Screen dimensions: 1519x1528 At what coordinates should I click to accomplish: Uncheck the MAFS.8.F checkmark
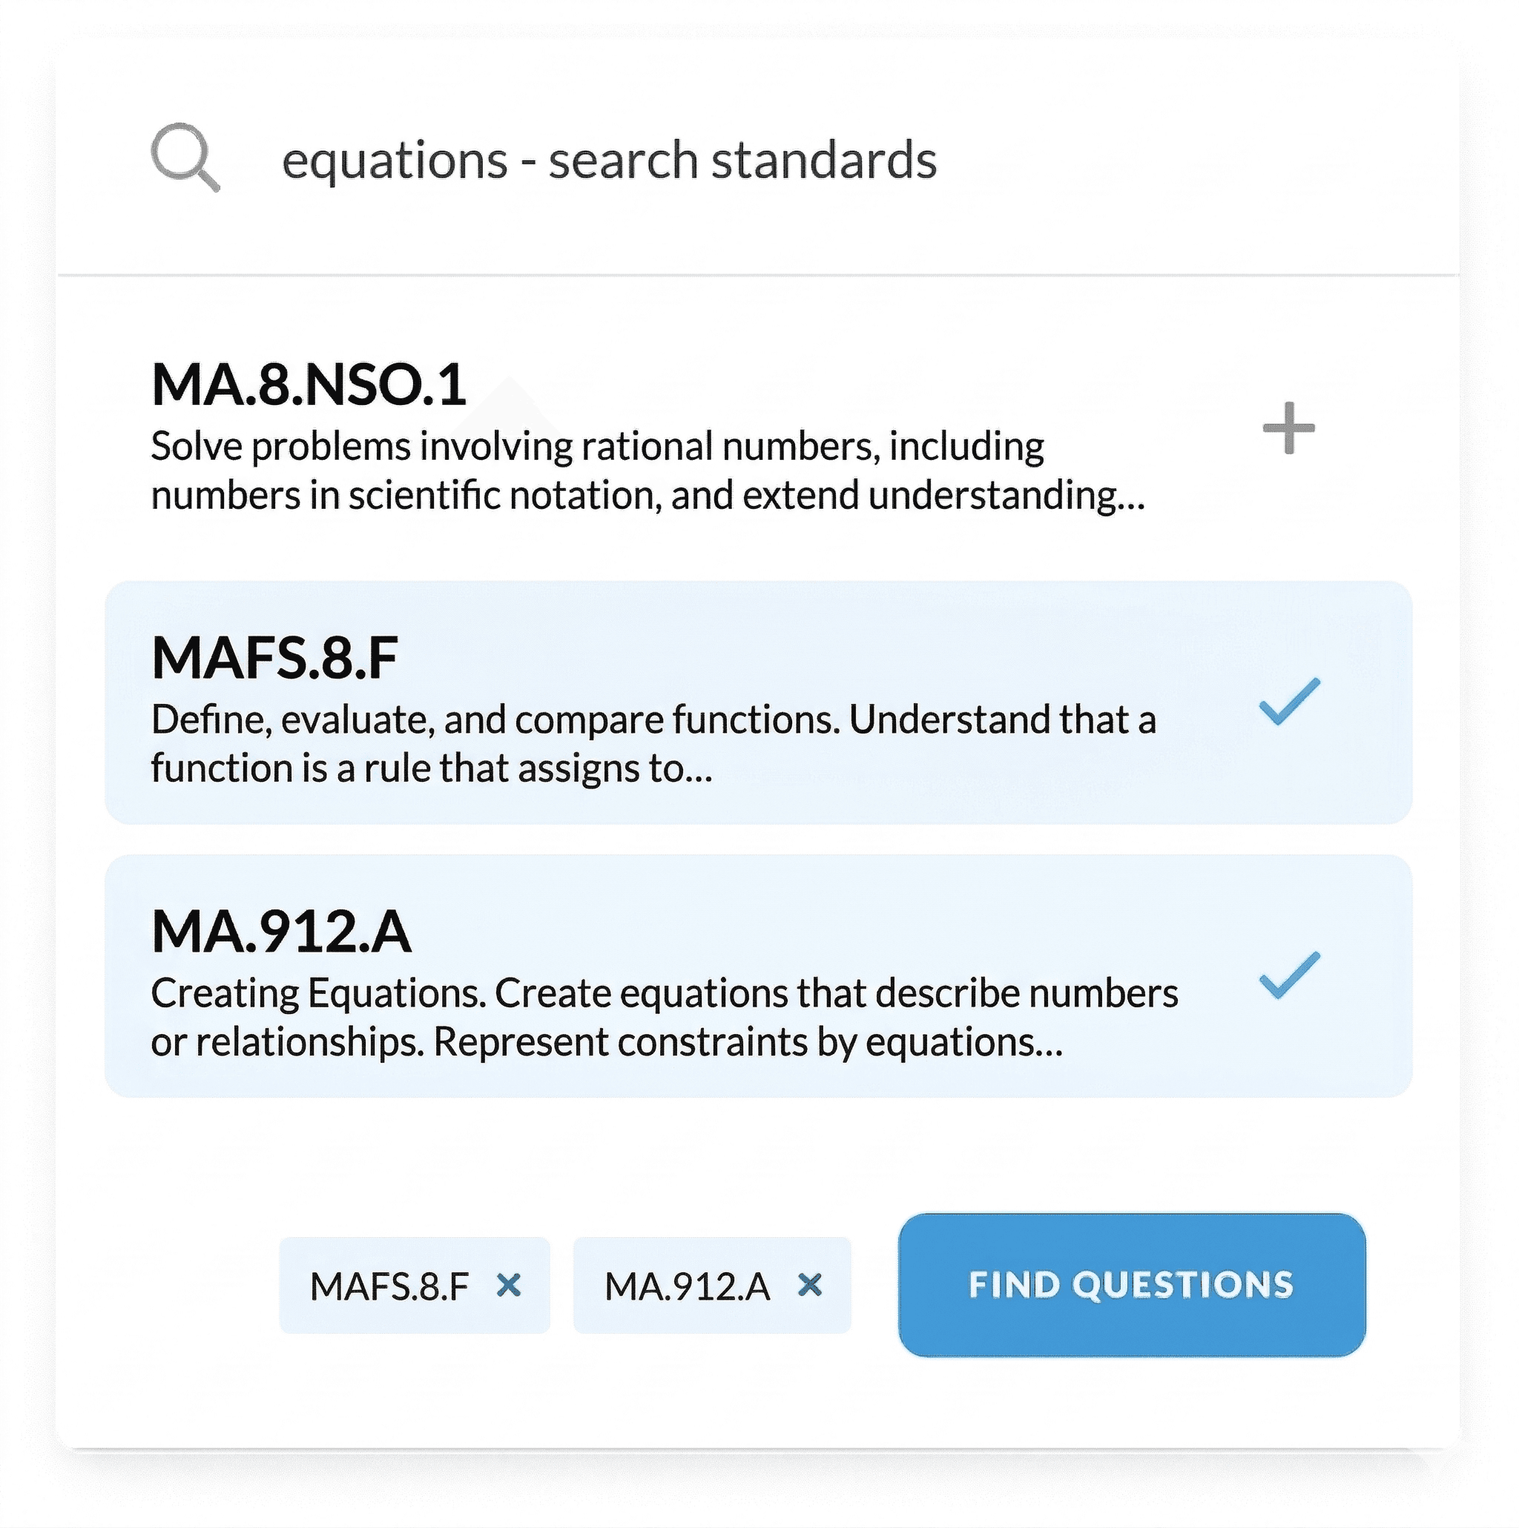1289,702
